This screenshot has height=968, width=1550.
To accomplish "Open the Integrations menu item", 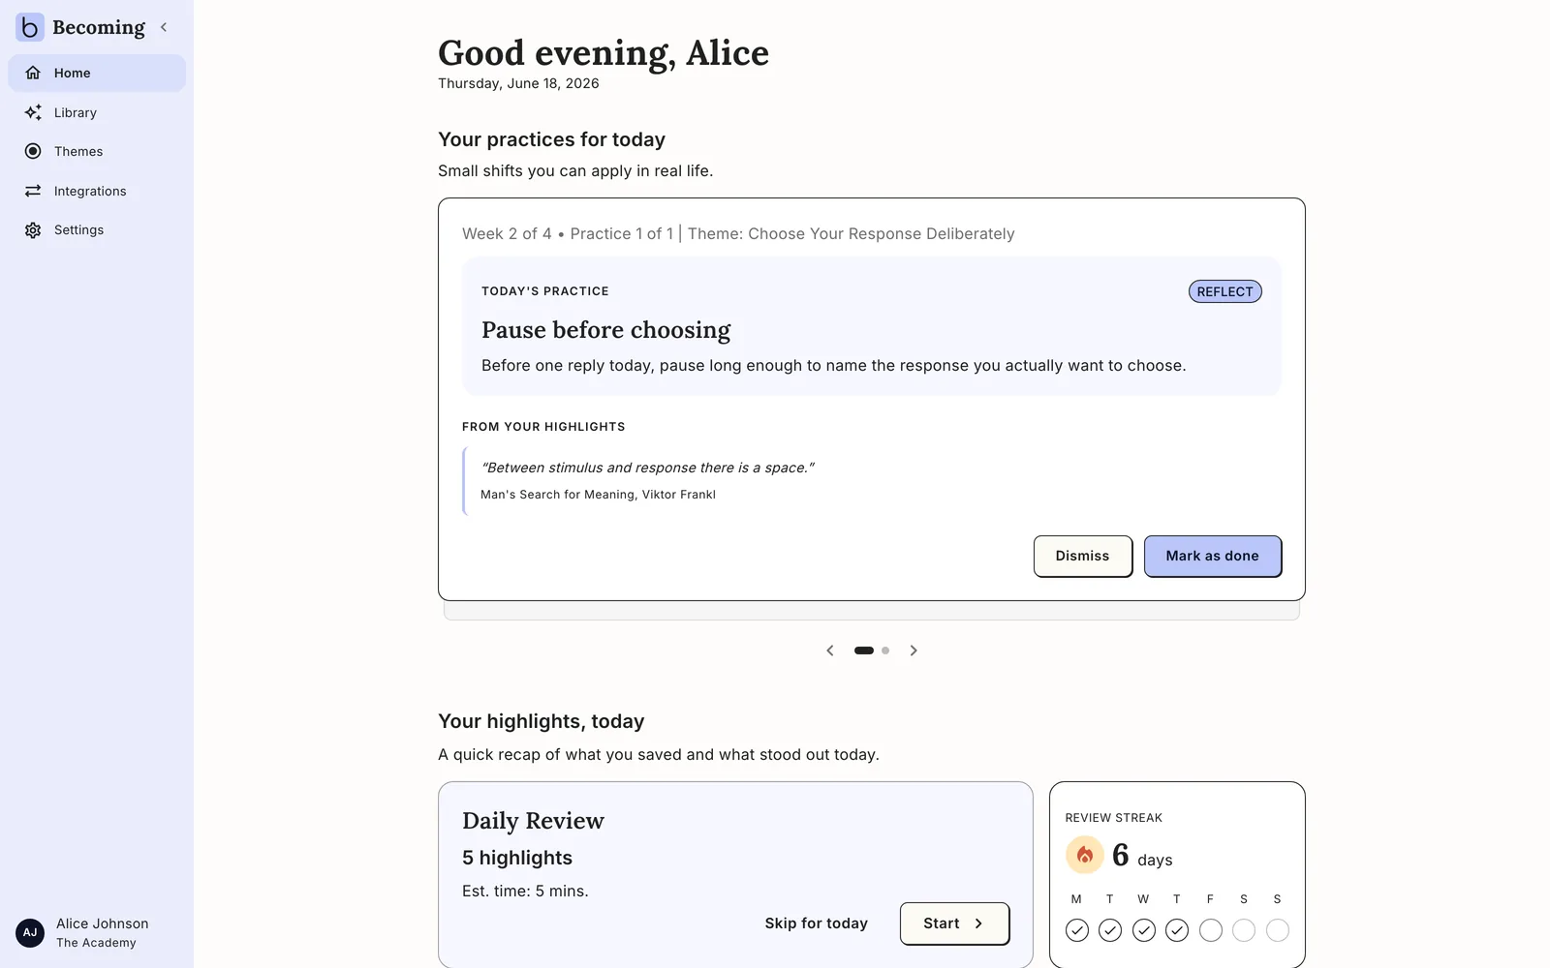I will [x=97, y=191].
